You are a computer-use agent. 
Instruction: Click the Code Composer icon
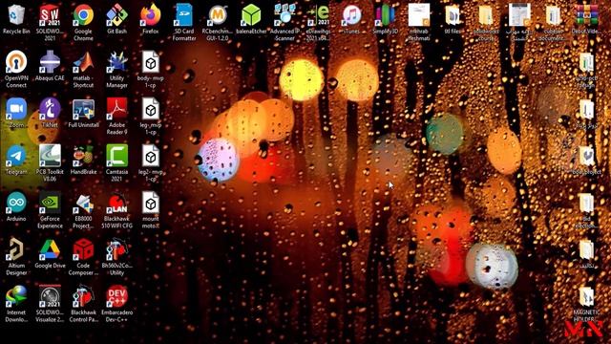(x=83, y=249)
